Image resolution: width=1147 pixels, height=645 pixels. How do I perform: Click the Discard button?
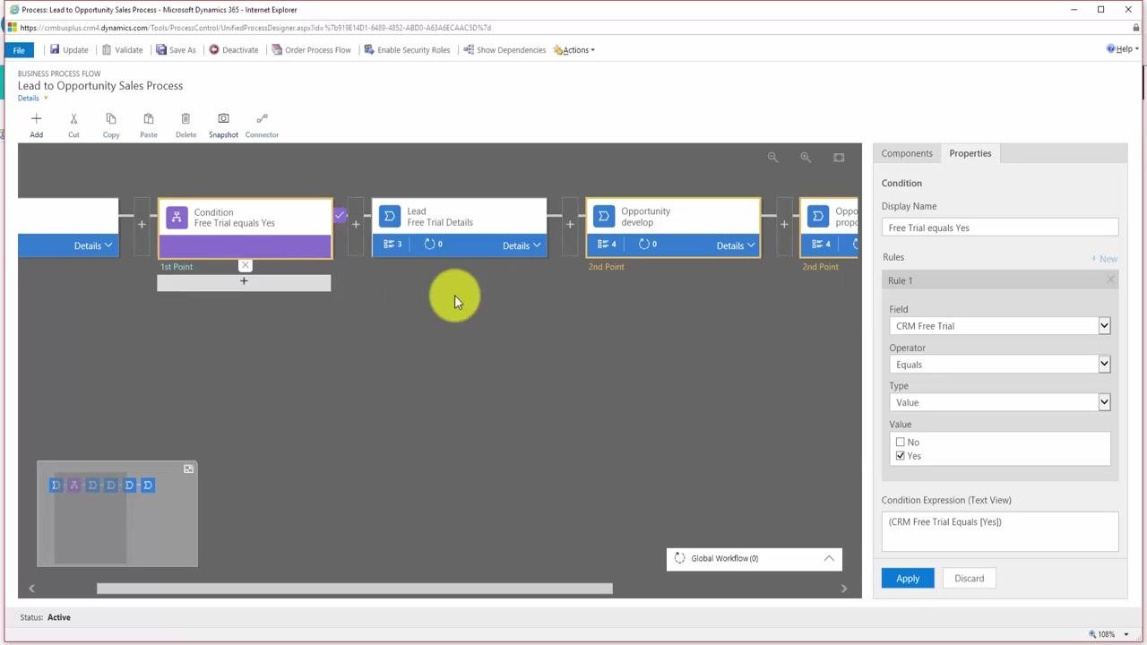(x=969, y=578)
